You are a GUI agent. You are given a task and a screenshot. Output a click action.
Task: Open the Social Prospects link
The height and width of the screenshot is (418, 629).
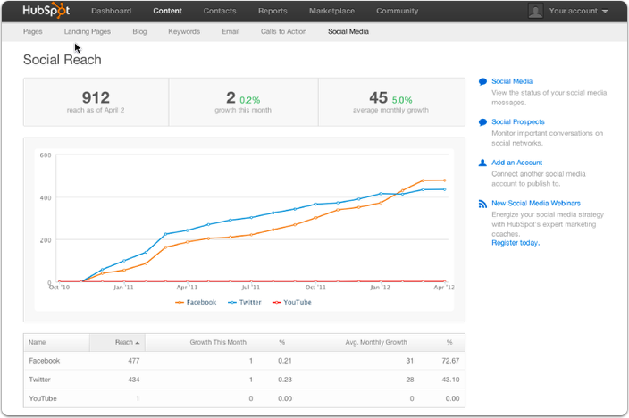[518, 122]
